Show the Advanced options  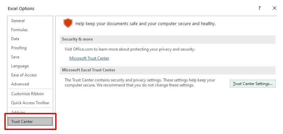point(20,84)
